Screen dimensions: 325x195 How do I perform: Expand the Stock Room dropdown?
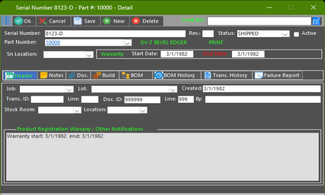tap(77, 110)
